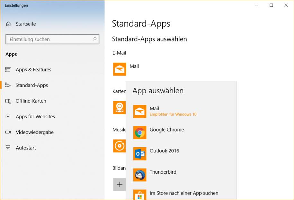Go to Offline-Karten section

tap(31, 101)
